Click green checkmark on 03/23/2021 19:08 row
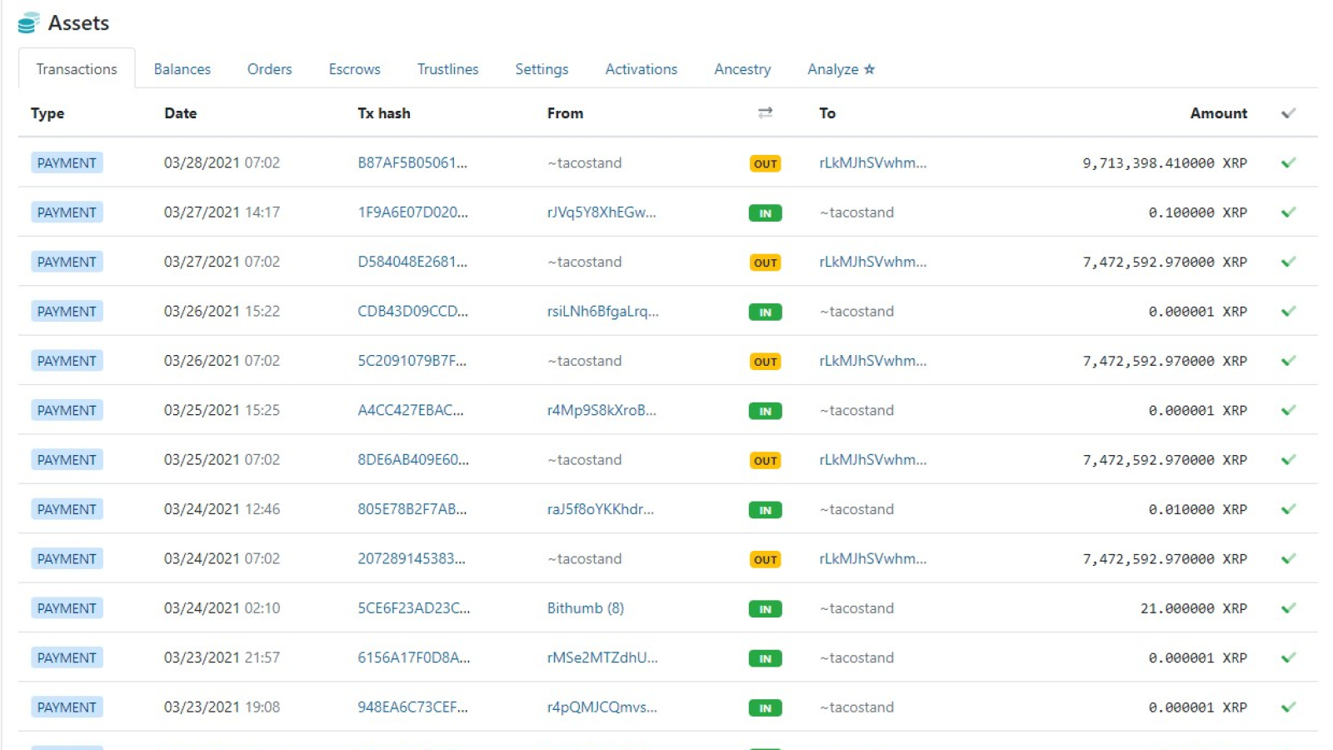Screen dimensions: 1333x750 coord(1288,707)
